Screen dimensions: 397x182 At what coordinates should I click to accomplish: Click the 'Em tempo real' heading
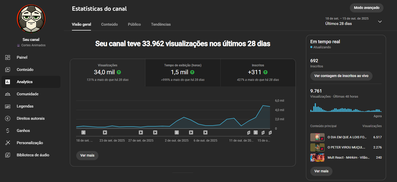[325, 42]
